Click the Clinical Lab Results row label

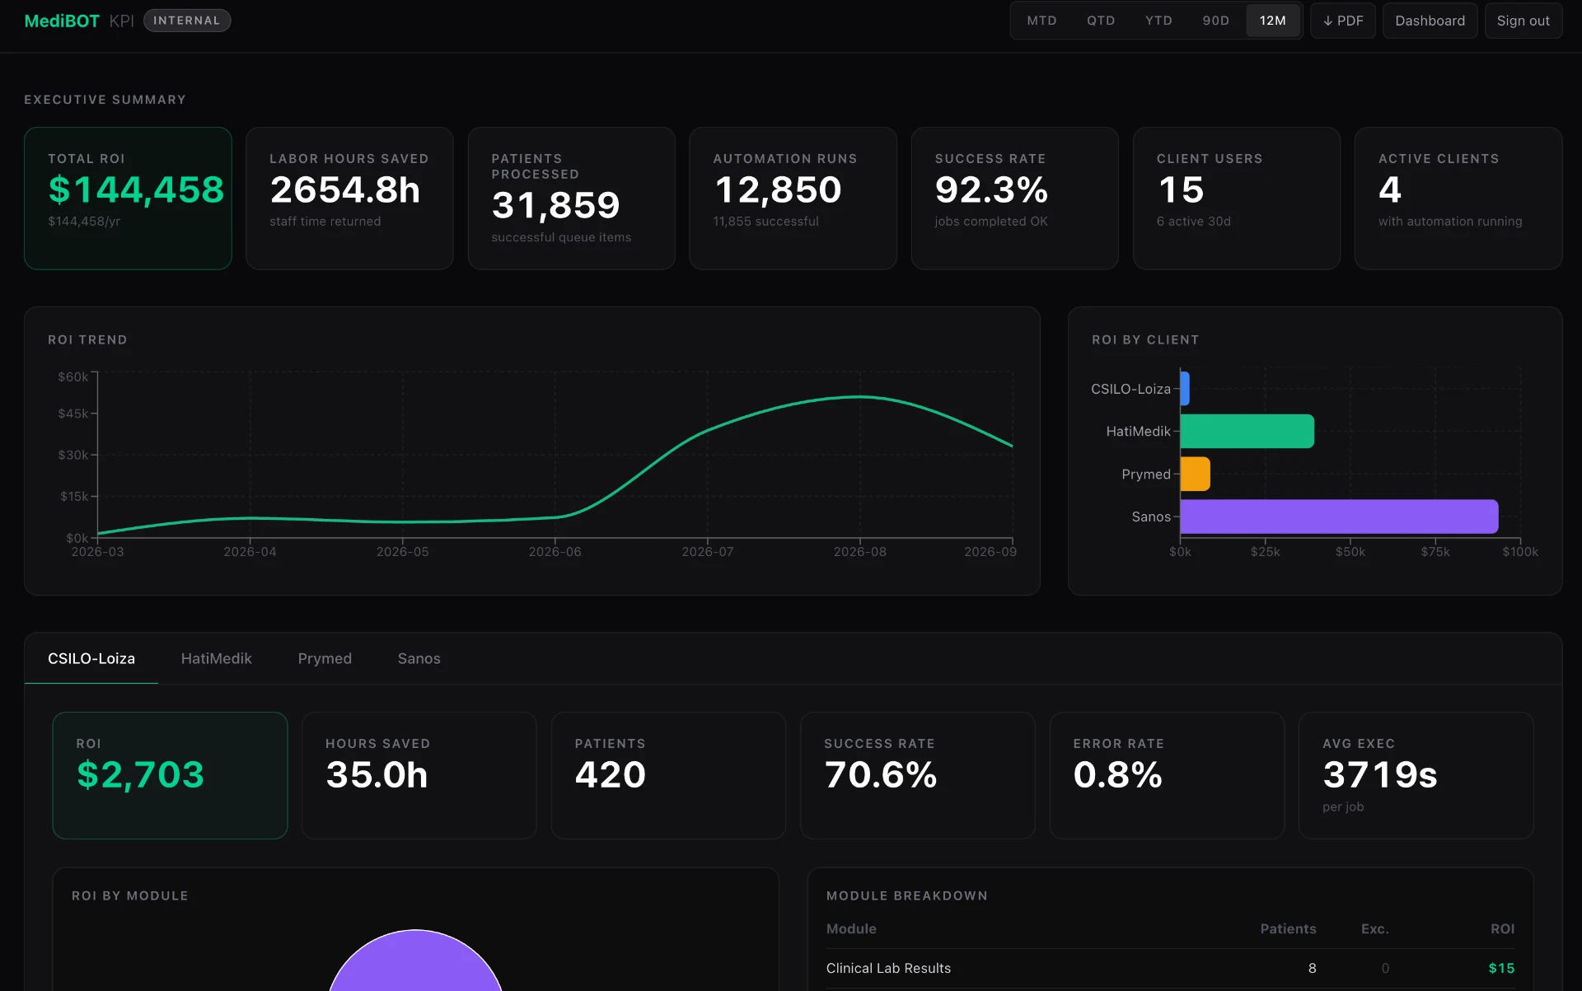click(888, 968)
